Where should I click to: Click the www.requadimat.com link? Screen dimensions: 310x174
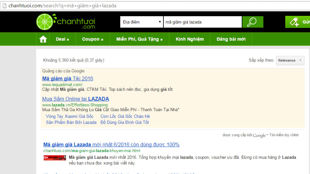coord(62,84)
